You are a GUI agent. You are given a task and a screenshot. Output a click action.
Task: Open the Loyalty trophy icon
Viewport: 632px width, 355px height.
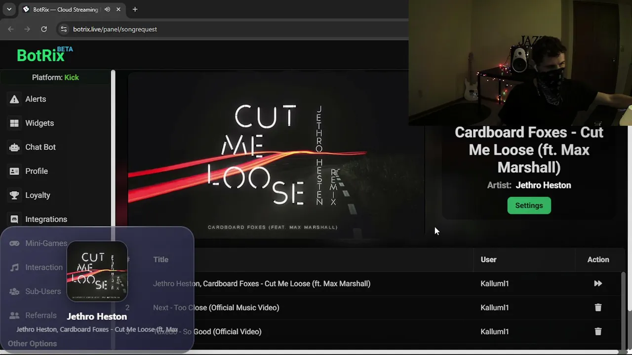(14, 195)
